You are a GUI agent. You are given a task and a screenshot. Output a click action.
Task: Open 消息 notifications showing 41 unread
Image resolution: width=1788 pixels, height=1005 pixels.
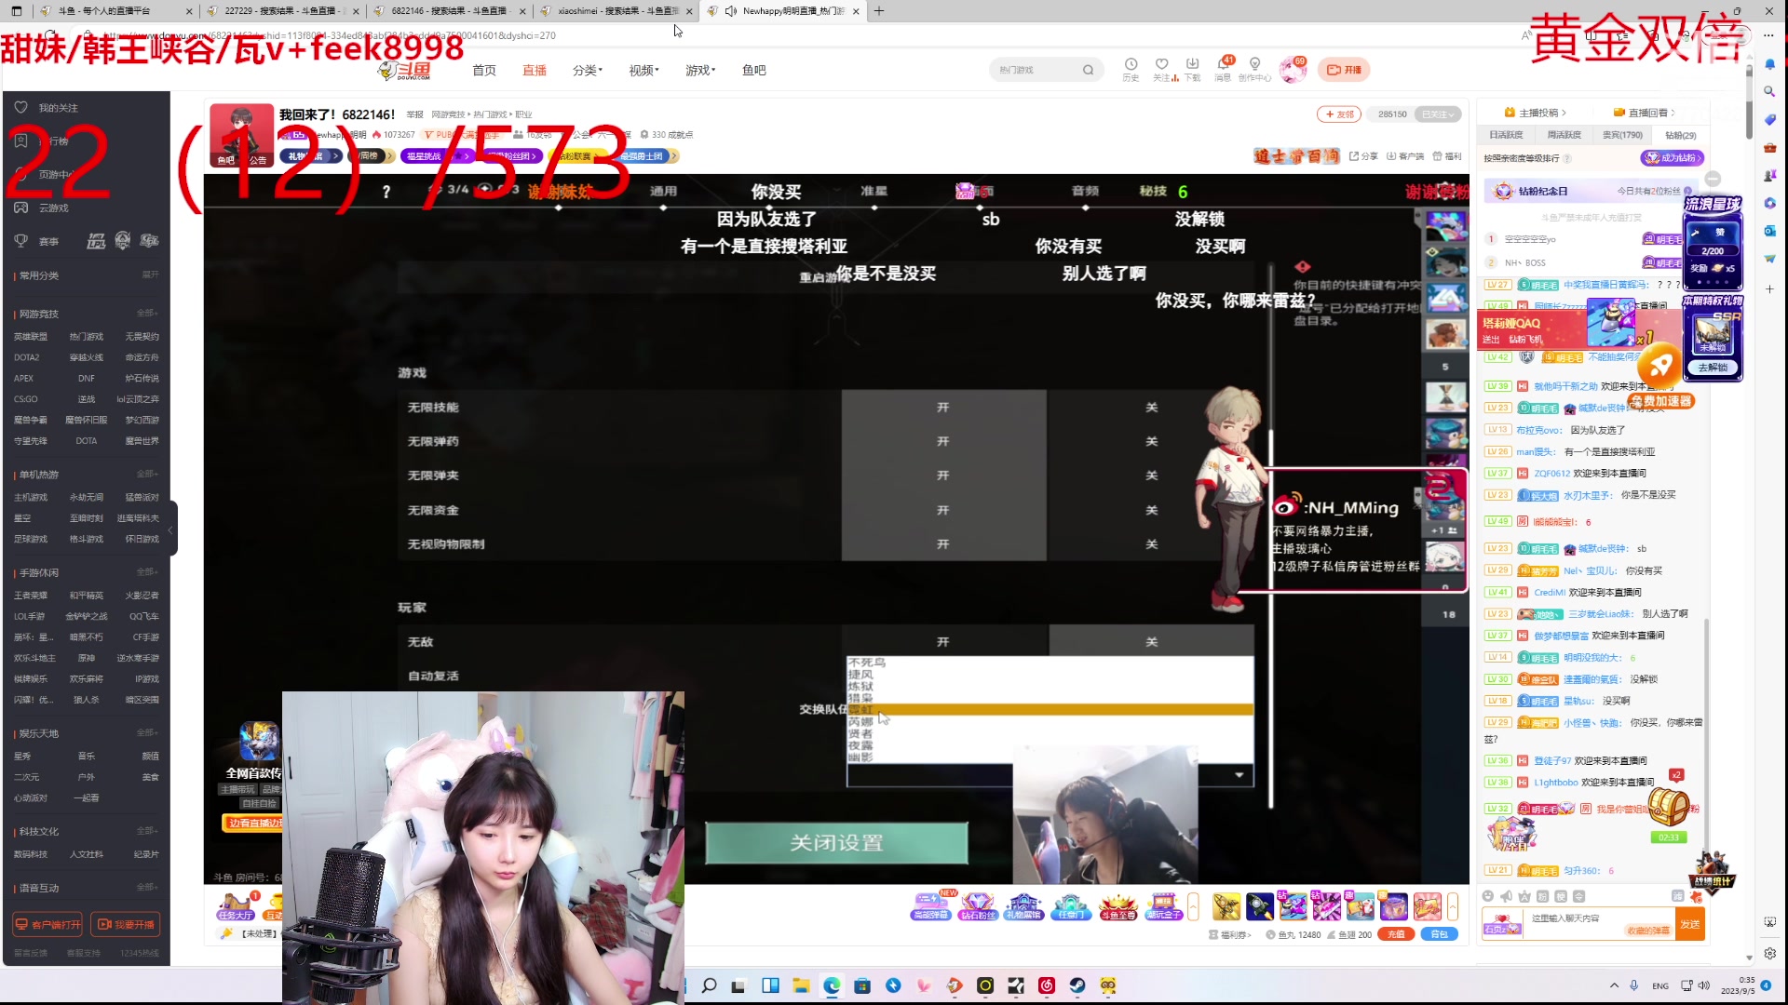pos(1224,65)
